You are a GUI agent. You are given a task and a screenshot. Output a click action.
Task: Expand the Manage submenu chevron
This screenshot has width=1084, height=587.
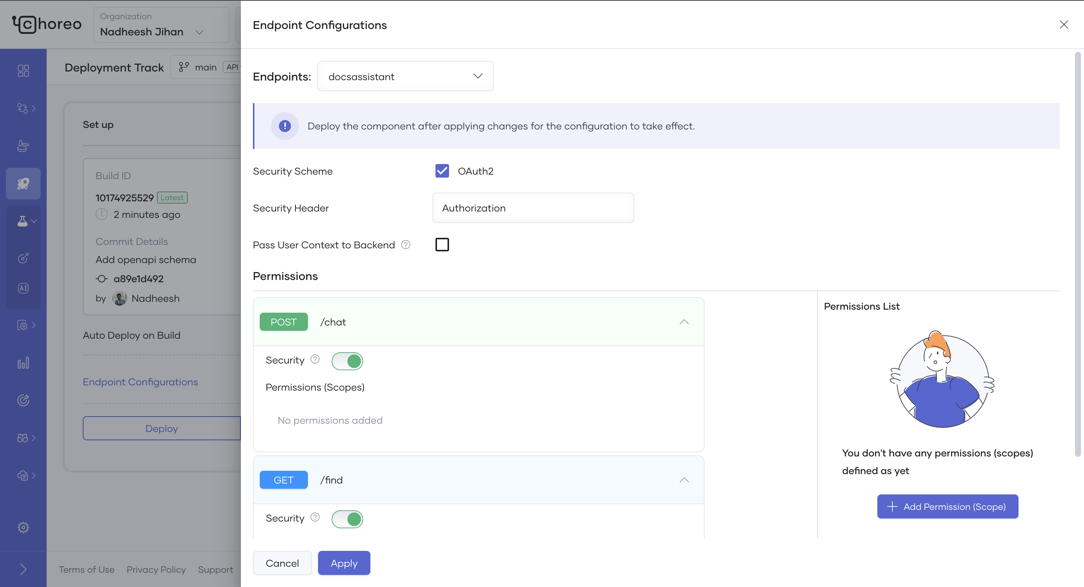point(33,325)
